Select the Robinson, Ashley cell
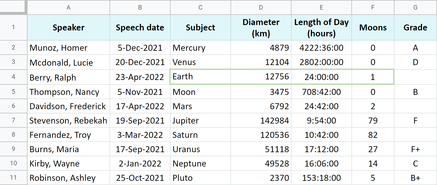This screenshot has height=185, width=437. (69, 178)
